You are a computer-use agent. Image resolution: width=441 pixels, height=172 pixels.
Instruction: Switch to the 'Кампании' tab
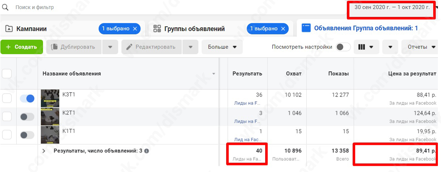tap(32, 29)
